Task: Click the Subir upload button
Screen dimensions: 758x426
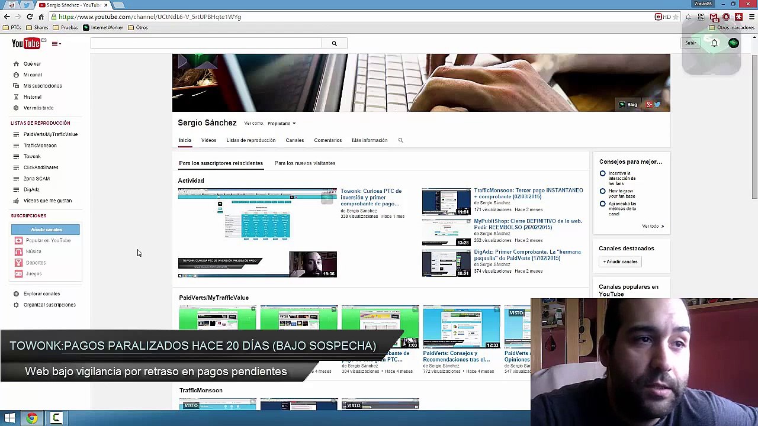Action: [690, 43]
